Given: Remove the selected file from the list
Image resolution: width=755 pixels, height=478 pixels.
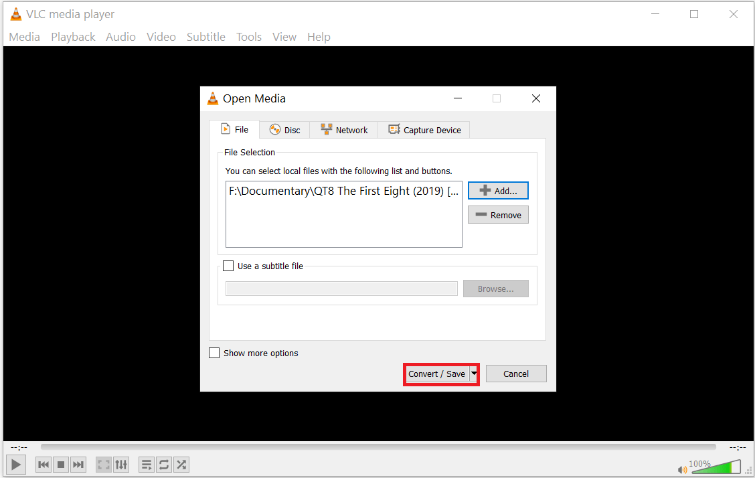Looking at the screenshot, I should [x=498, y=215].
